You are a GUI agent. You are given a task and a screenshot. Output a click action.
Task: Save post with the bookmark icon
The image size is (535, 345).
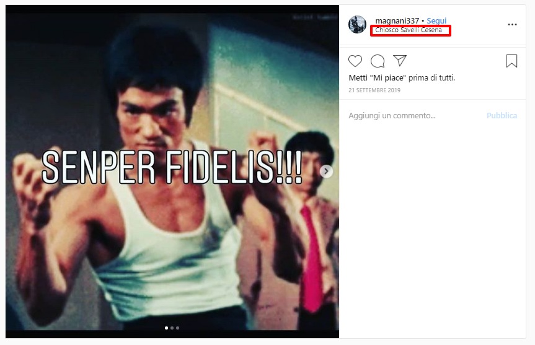click(x=511, y=61)
